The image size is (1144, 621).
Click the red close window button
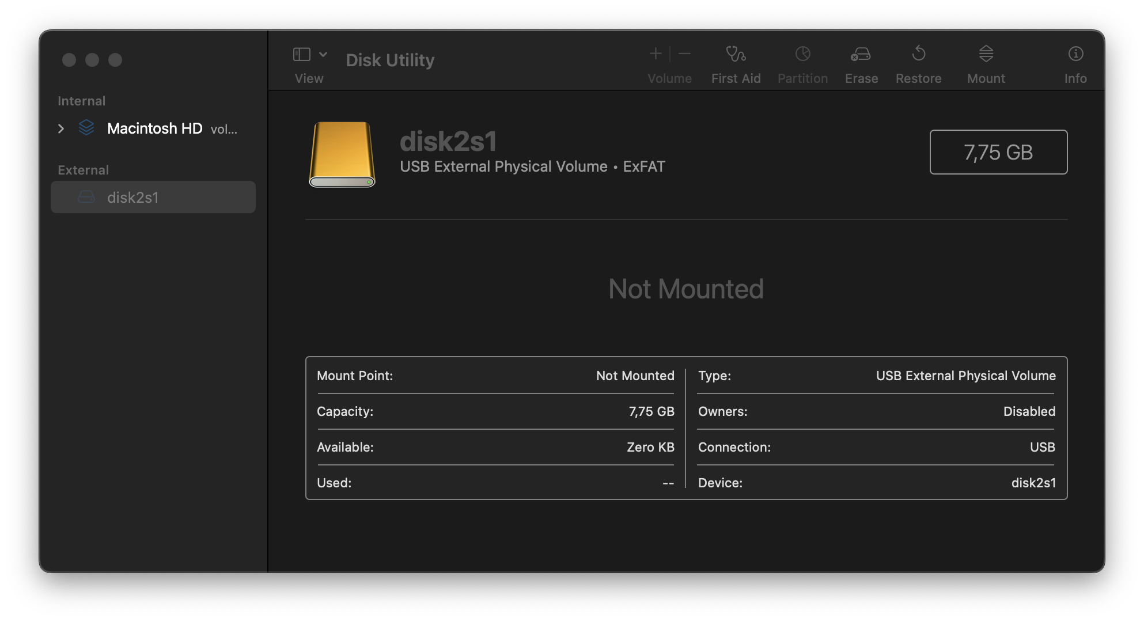coord(69,60)
